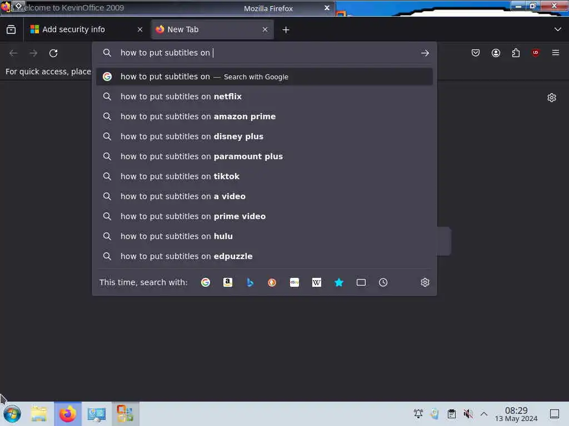The height and width of the screenshot is (426, 569).
Task: Open the computer monitor taskbar app
Action: pos(97,414)
